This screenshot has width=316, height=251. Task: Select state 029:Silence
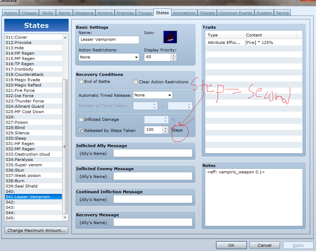point(34,133)
